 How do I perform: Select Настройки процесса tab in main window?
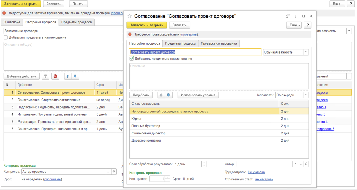pos(41,22)
